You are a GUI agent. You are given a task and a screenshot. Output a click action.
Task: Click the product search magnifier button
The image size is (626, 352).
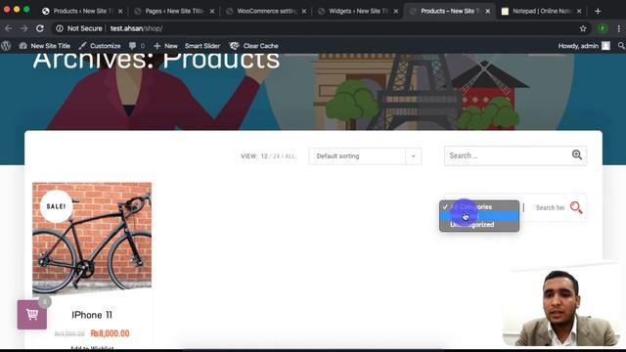pos(576,154)
